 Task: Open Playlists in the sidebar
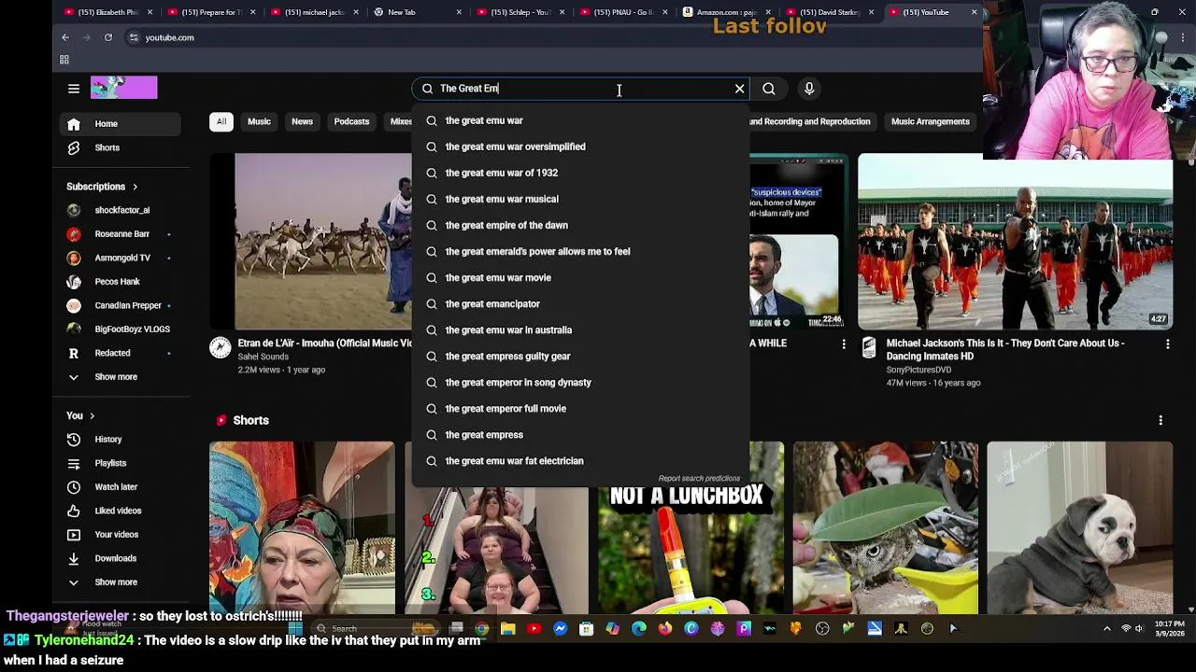(x=121, y=463)
